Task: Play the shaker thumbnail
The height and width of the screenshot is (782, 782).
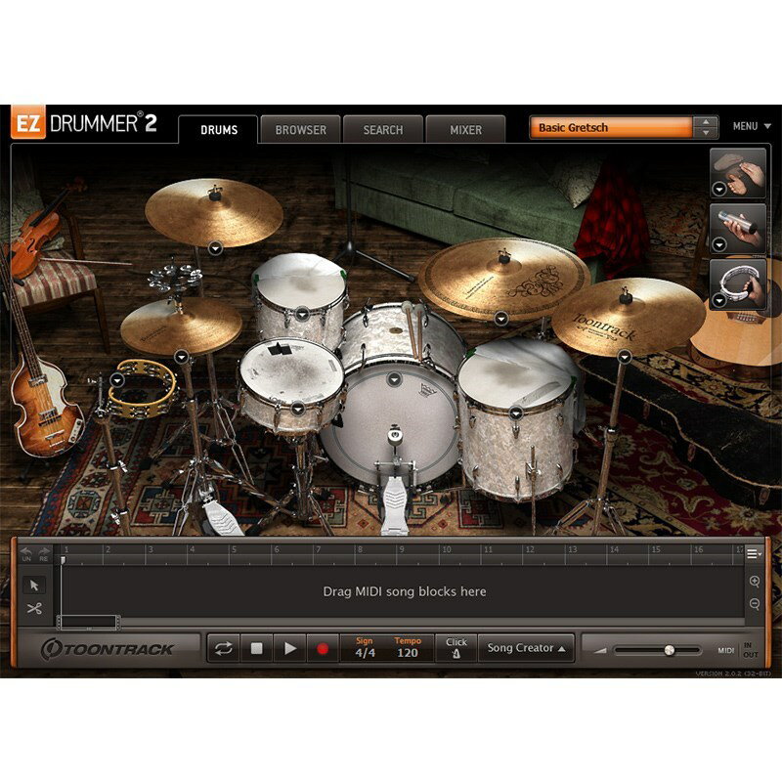Action: coord(738,229)
